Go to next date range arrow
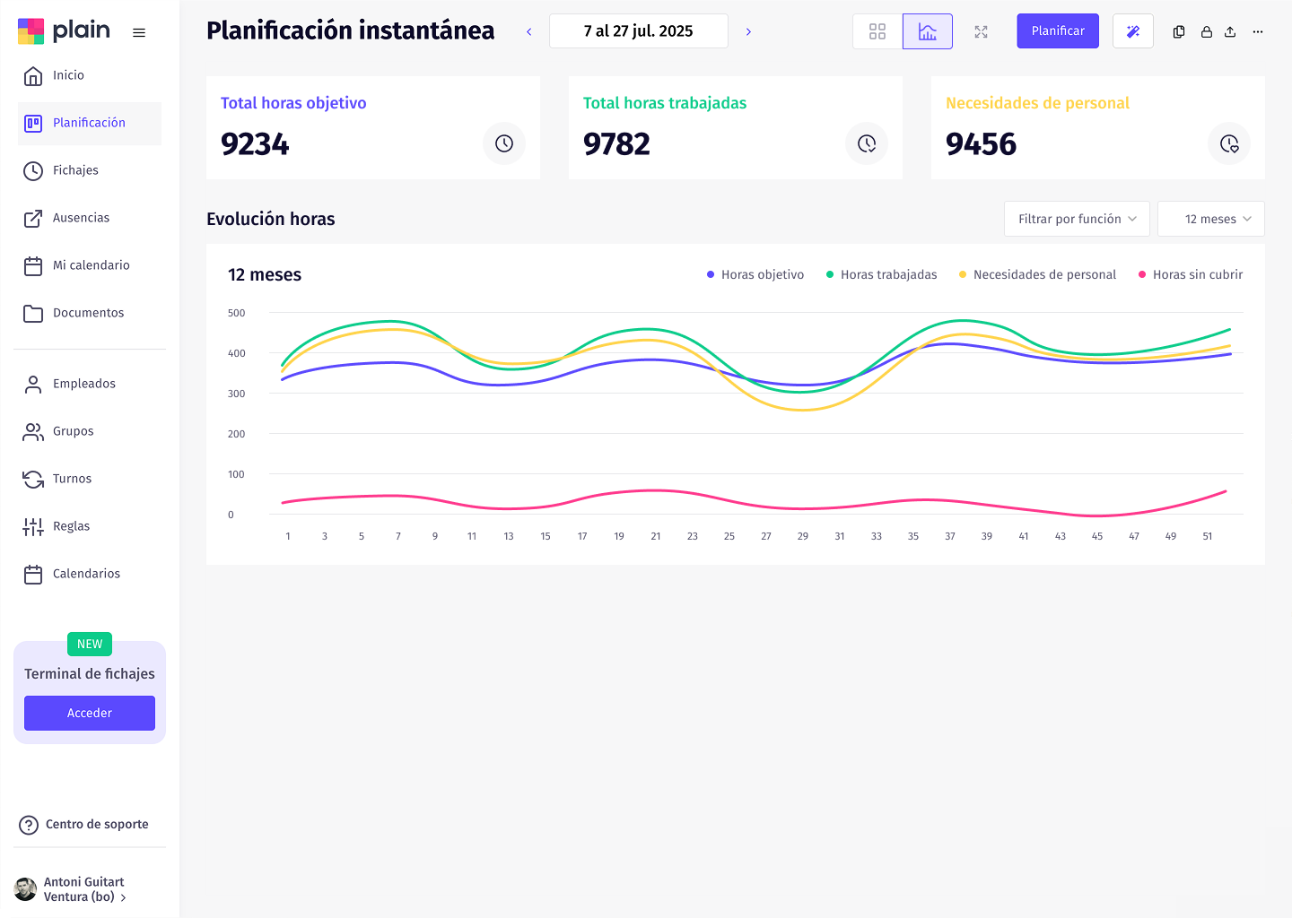This screenshot has height=918, width=1292. [748, 31]
